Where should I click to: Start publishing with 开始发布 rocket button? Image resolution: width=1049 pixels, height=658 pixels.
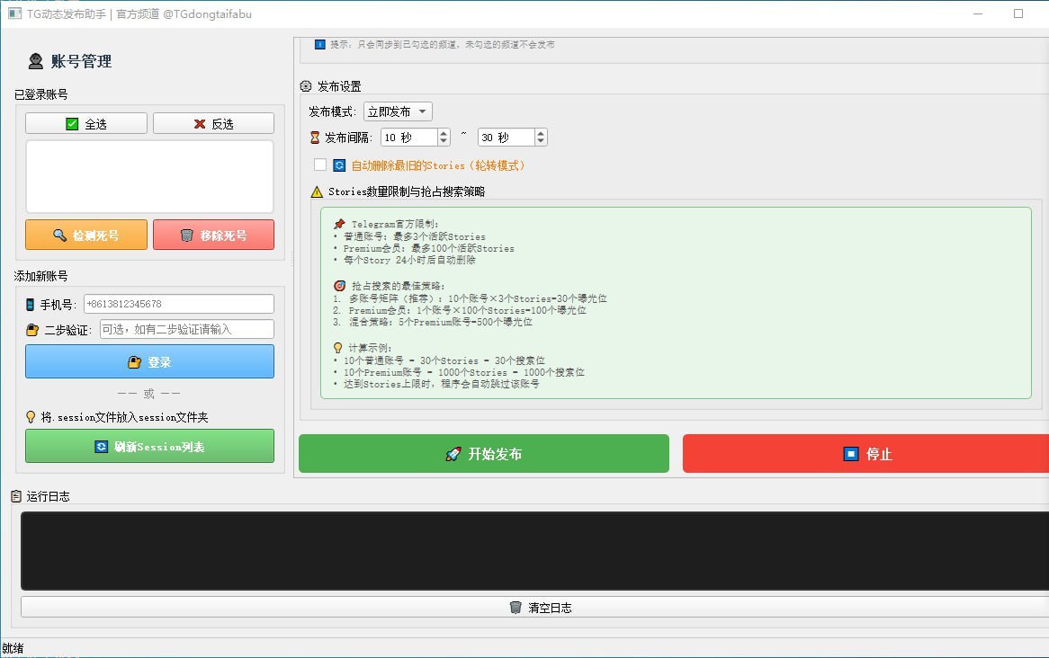(483, 454)
